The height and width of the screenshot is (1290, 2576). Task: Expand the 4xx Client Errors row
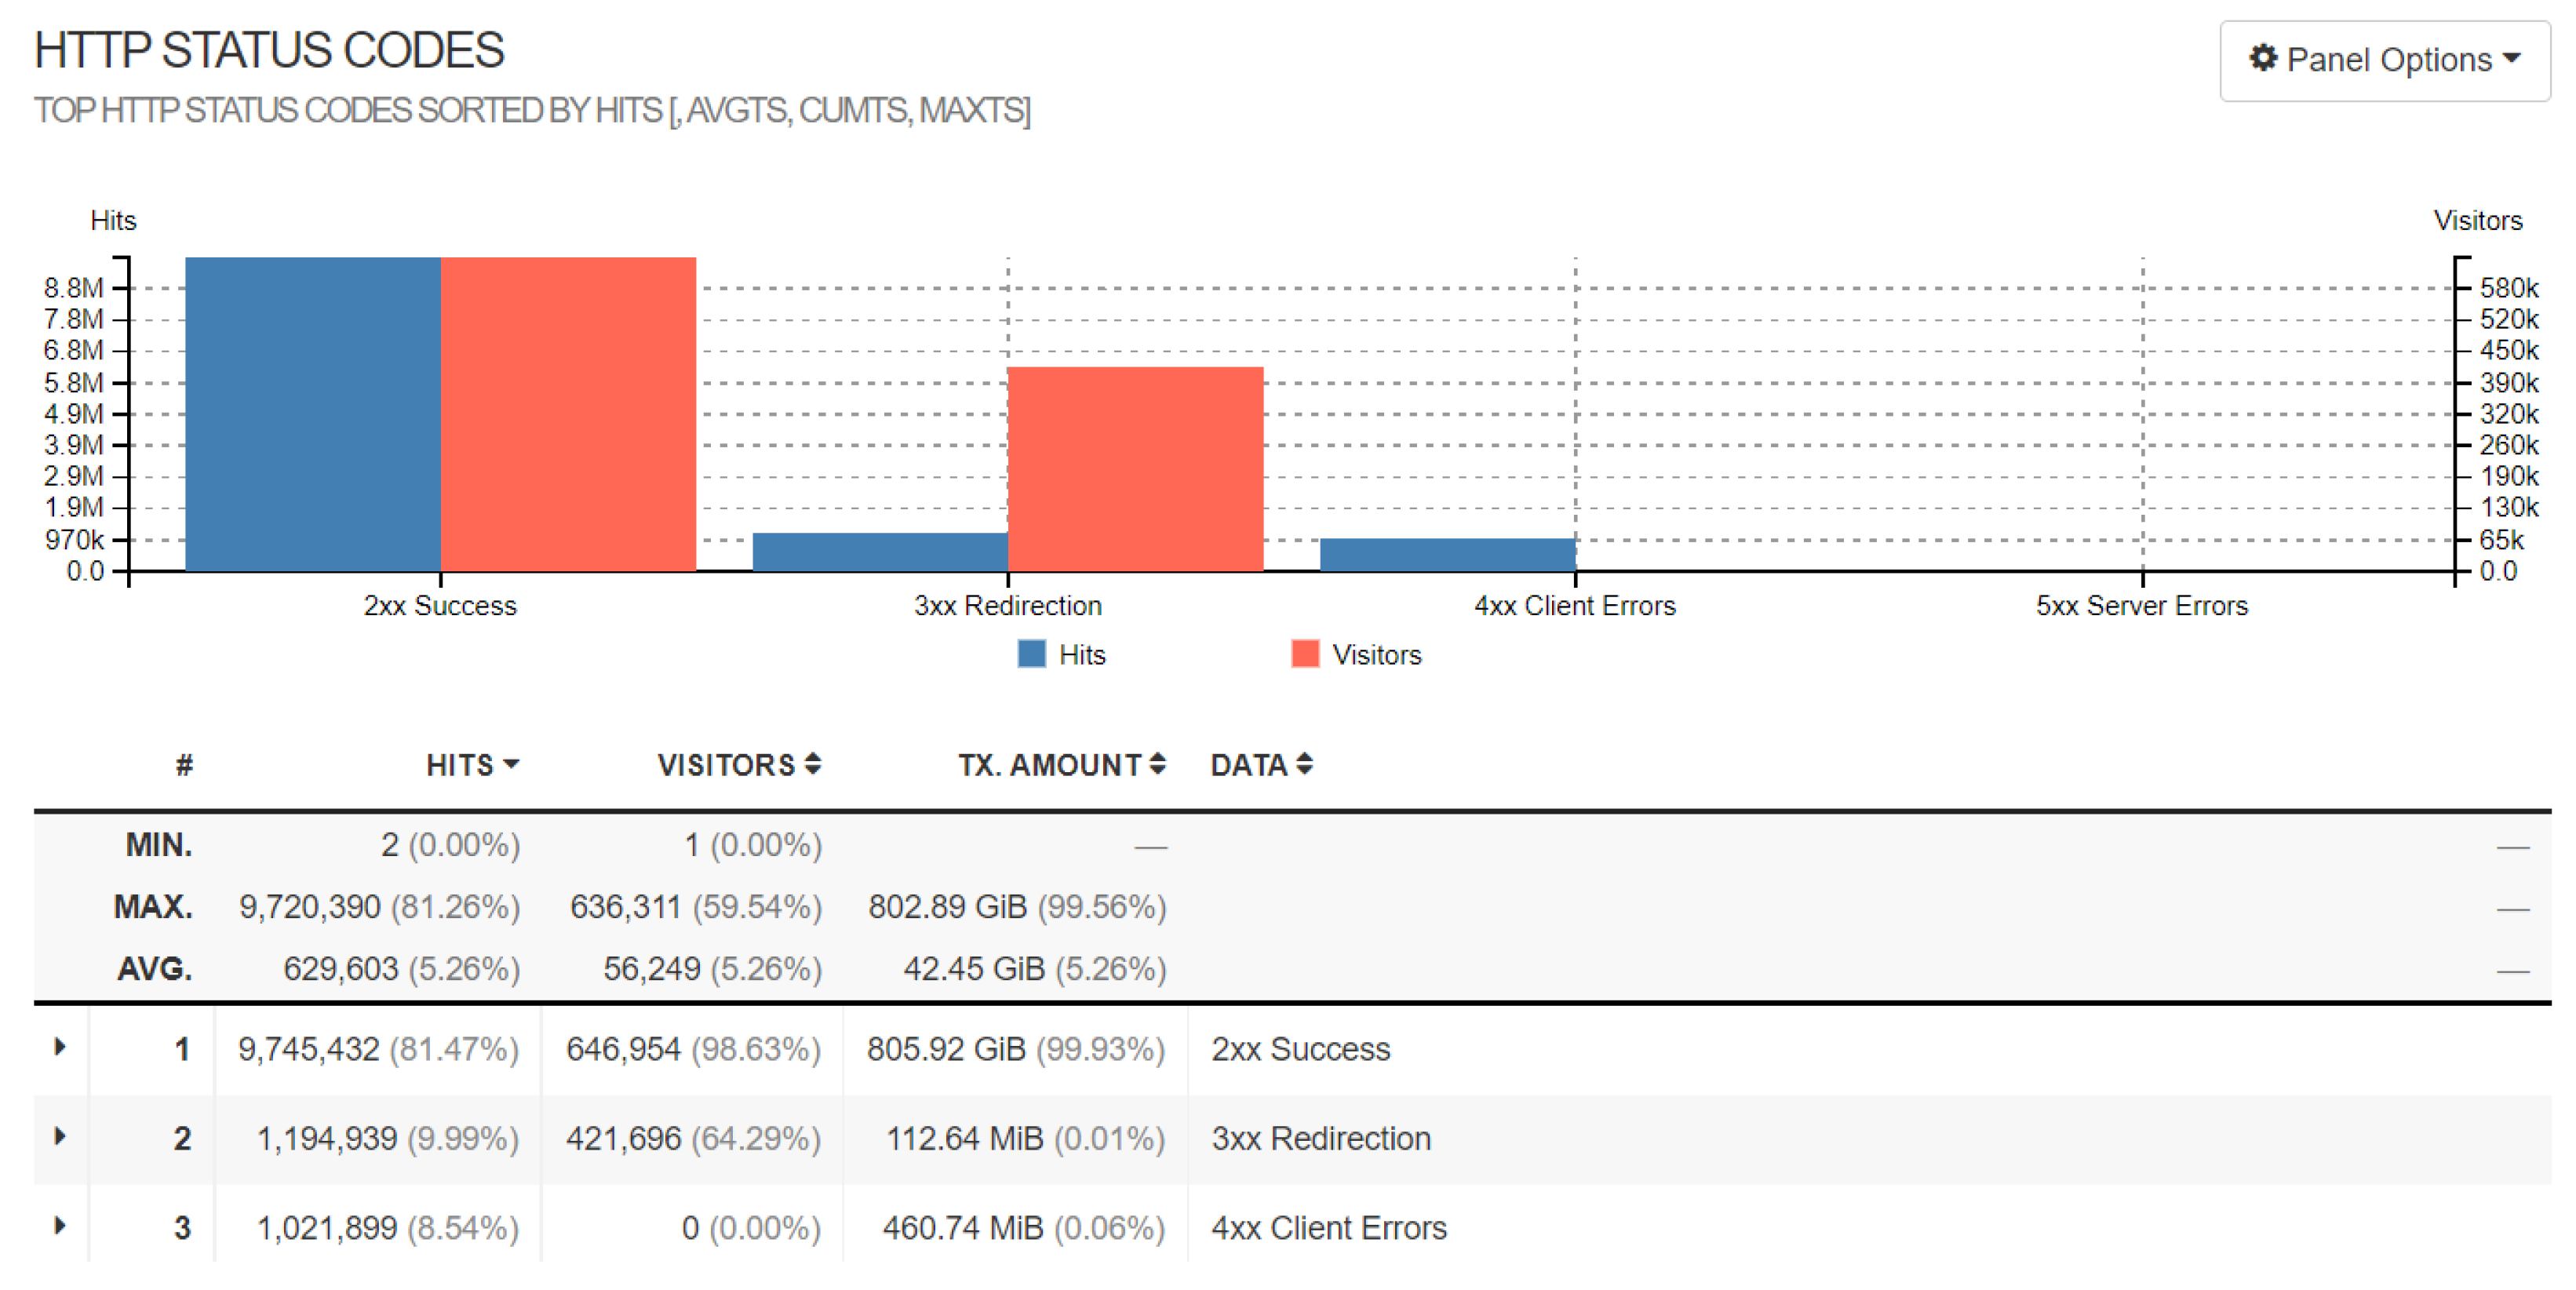click(60, 1225)
